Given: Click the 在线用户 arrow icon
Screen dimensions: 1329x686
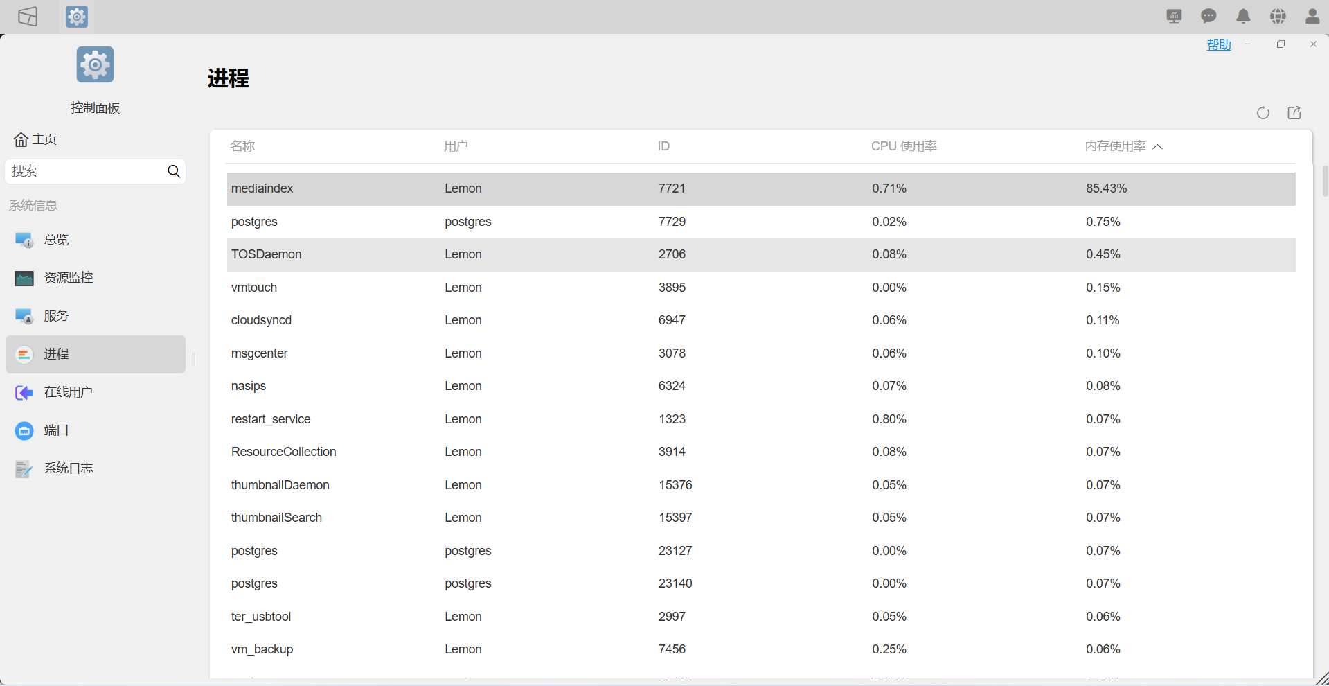Looking at the screenshot, I should point(24,393).
